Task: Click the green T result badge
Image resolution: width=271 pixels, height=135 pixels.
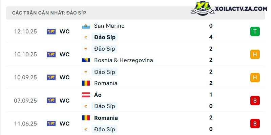Action: [x=255, y=31]
